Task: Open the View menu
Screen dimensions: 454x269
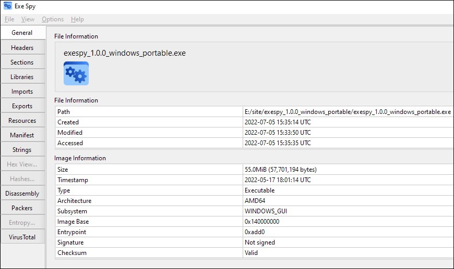Action: (x=28, y=19)
